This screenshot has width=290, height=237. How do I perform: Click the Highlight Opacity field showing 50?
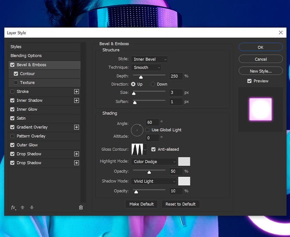pyautogui.click(x=176, y=171)
